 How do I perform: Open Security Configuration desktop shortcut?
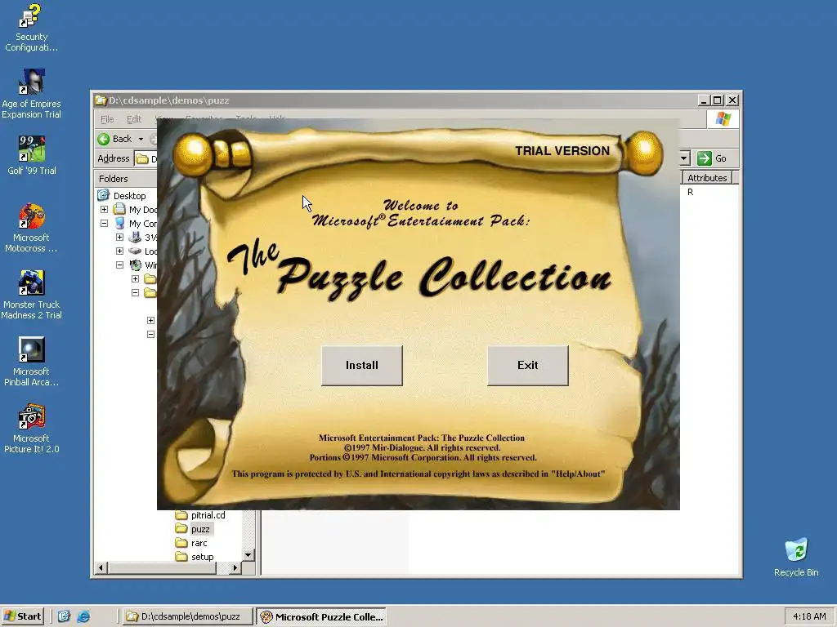[32, 28]
